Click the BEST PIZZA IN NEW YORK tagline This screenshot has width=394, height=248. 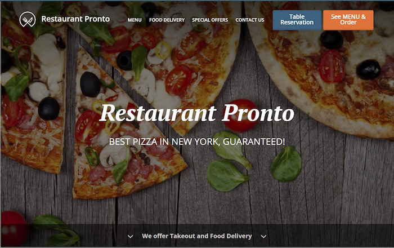(197, 141)
